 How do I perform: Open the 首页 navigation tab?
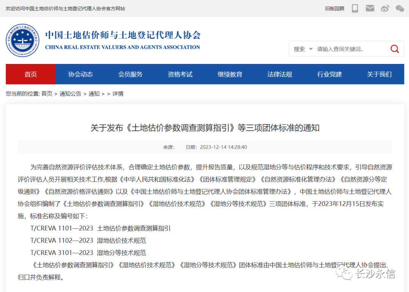31,74
